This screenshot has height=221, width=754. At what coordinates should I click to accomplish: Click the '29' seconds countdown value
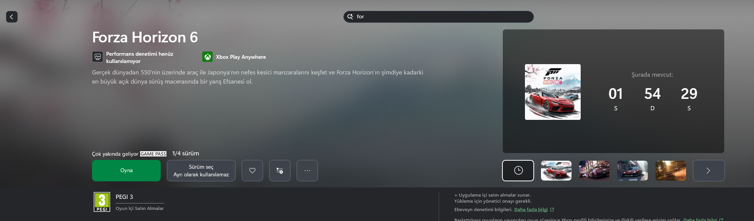point(689,94)
